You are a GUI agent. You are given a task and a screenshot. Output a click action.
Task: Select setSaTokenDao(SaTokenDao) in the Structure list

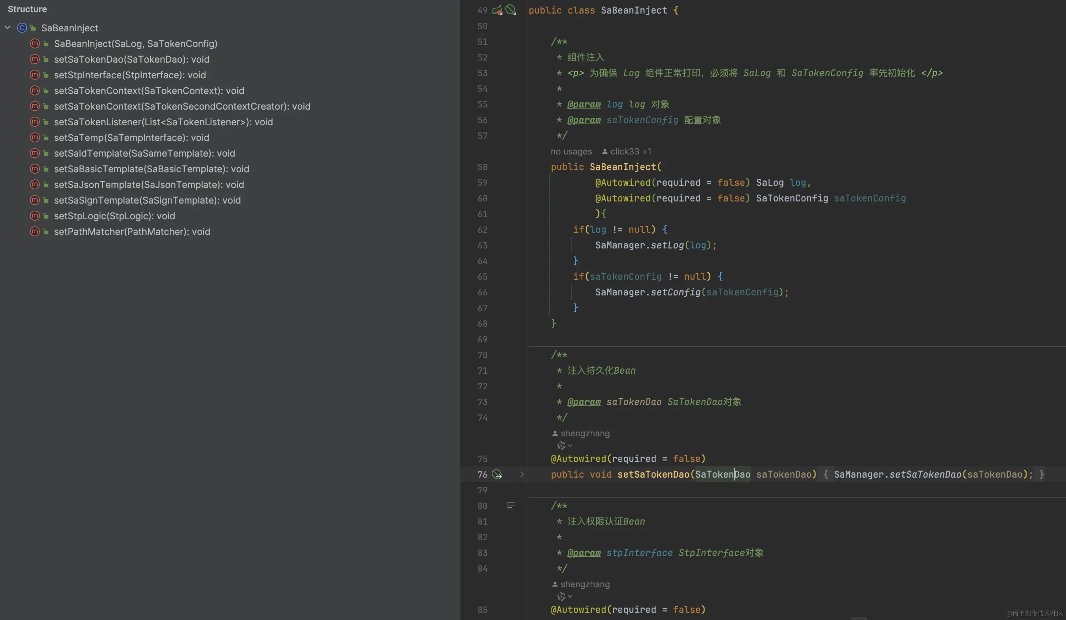coord(131,59)
